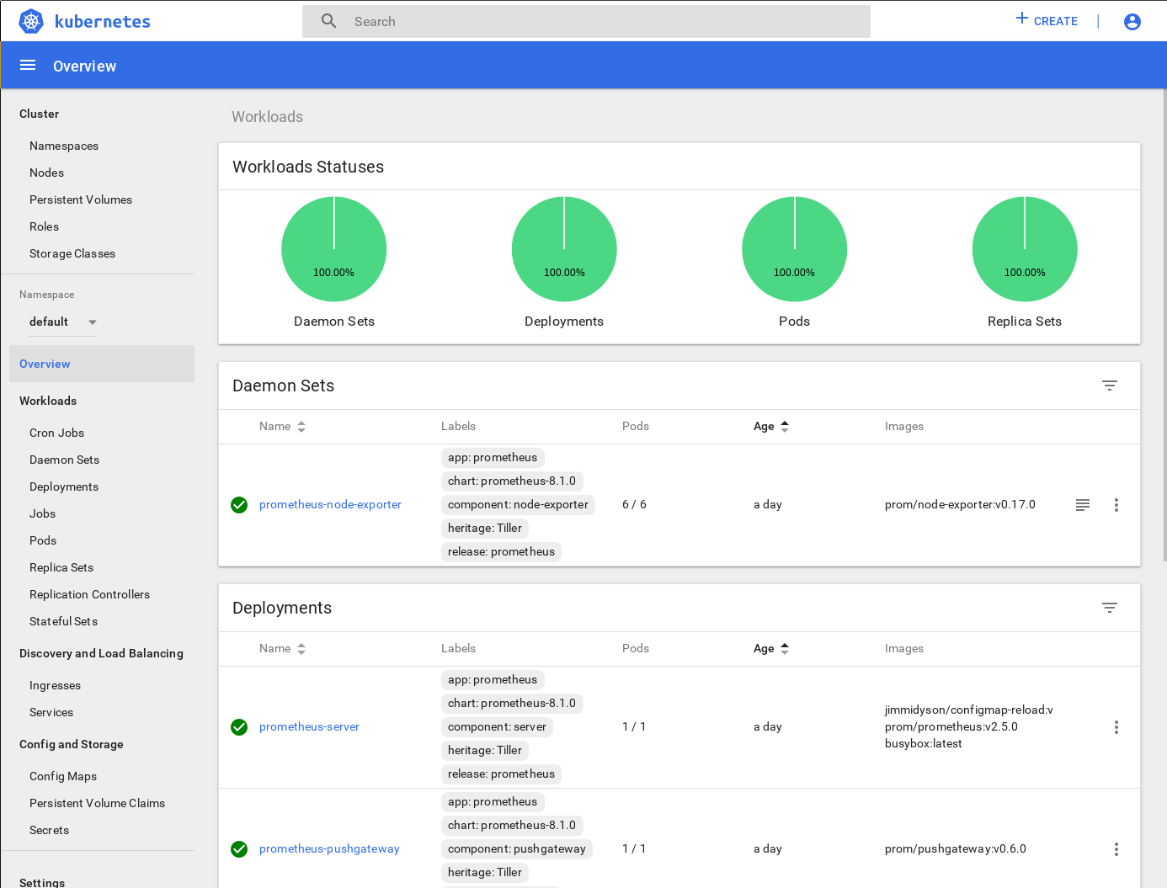The width and height of the screenshot is (1167, 888).
Task: Open the filter icon in Deployments panel
Action: click(x=1110, y=607)
